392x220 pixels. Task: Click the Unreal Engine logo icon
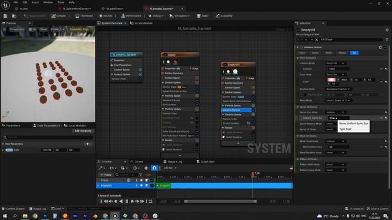click(x=6, y=5)
